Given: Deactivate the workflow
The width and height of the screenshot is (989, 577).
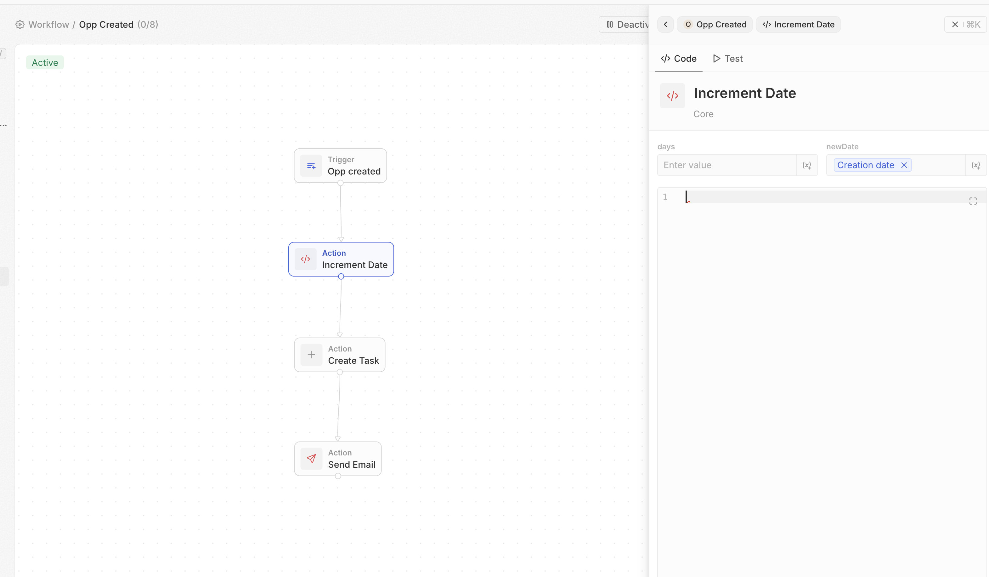Looking at the screenshot, I should 626,25.
